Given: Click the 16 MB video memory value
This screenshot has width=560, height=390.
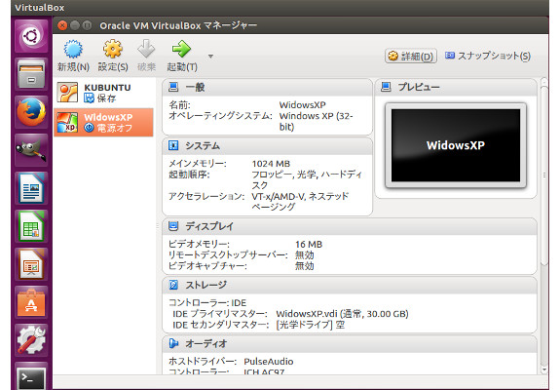Looking at the screenshot, I should pos(309,244).
